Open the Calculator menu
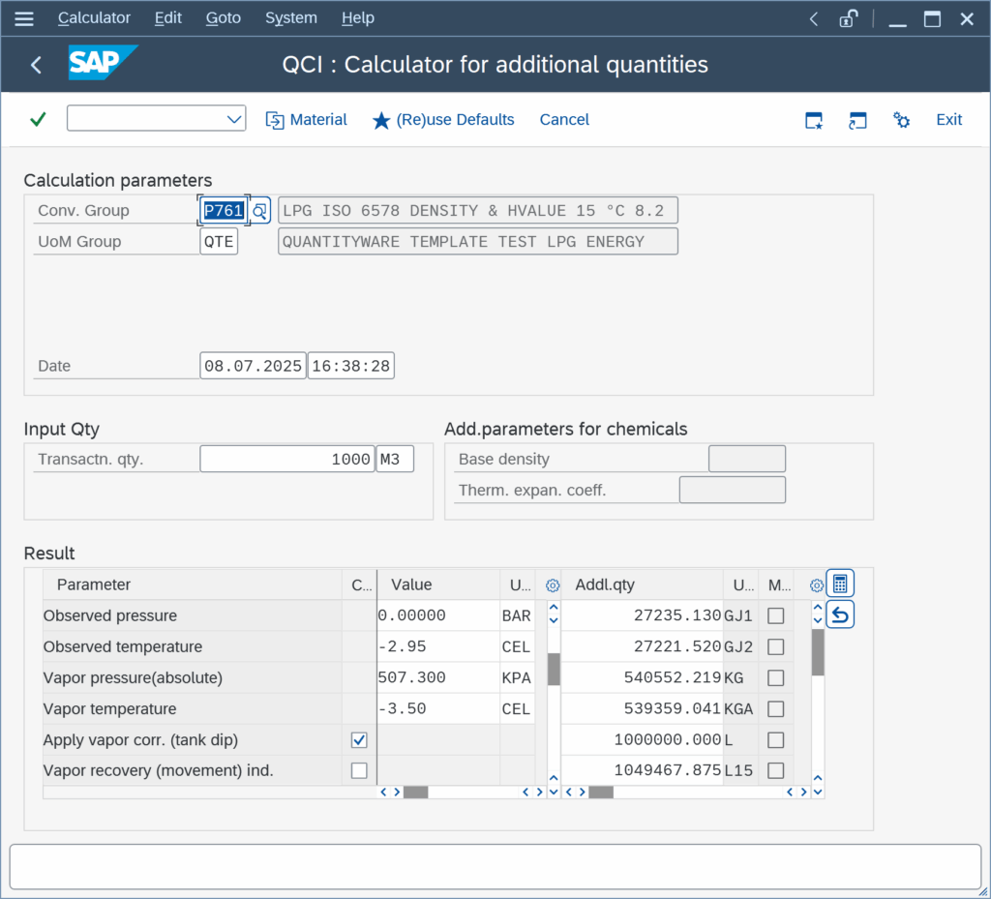The height and width of the screenshot is (899, 991). coord(94,17)
